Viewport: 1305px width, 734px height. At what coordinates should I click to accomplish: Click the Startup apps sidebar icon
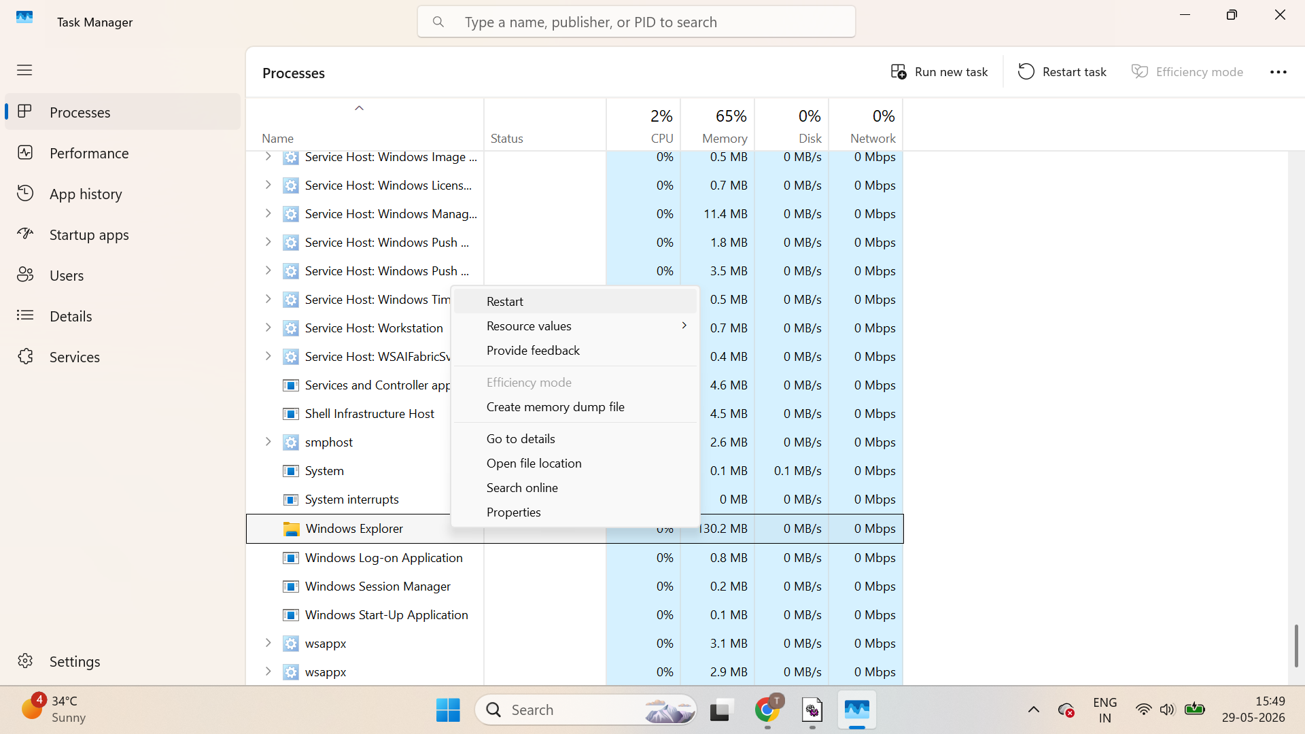[25, 234]
